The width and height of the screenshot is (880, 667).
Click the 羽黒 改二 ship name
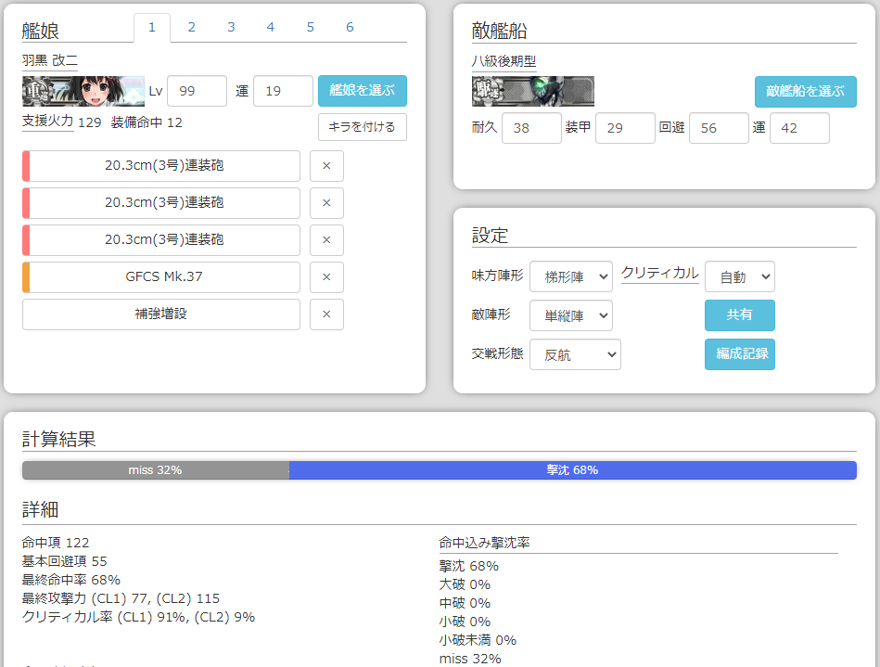[x=50, y=60]
